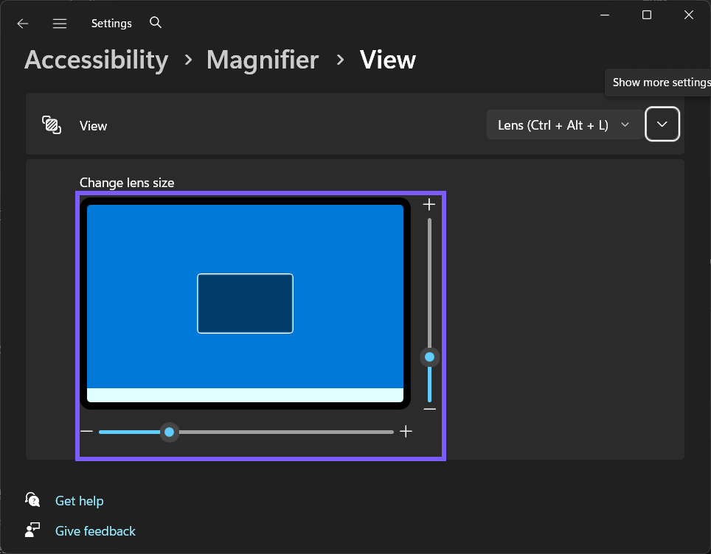Click the Give feedback icon
The image size is (711, 554).
pos(32,530)
